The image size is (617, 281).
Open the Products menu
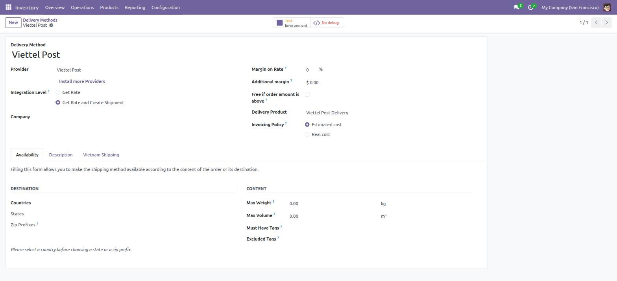109,7
